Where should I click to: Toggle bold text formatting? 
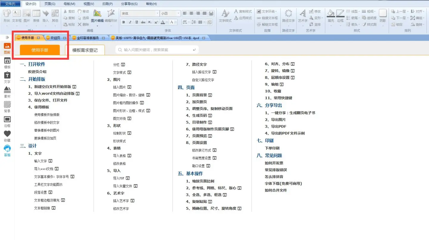(x=124, y=22)
